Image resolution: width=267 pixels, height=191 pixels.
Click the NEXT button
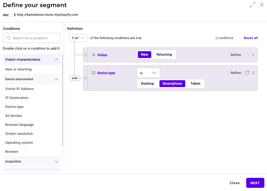255,183
